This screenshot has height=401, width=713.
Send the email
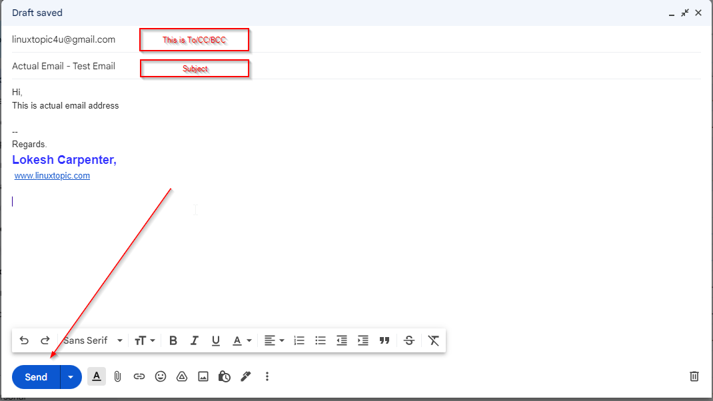[x=36, y=377]
